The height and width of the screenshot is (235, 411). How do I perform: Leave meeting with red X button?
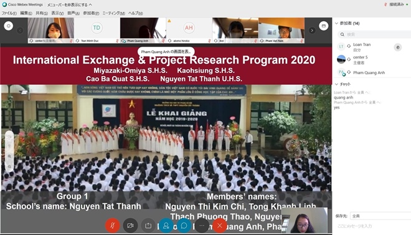220,225
